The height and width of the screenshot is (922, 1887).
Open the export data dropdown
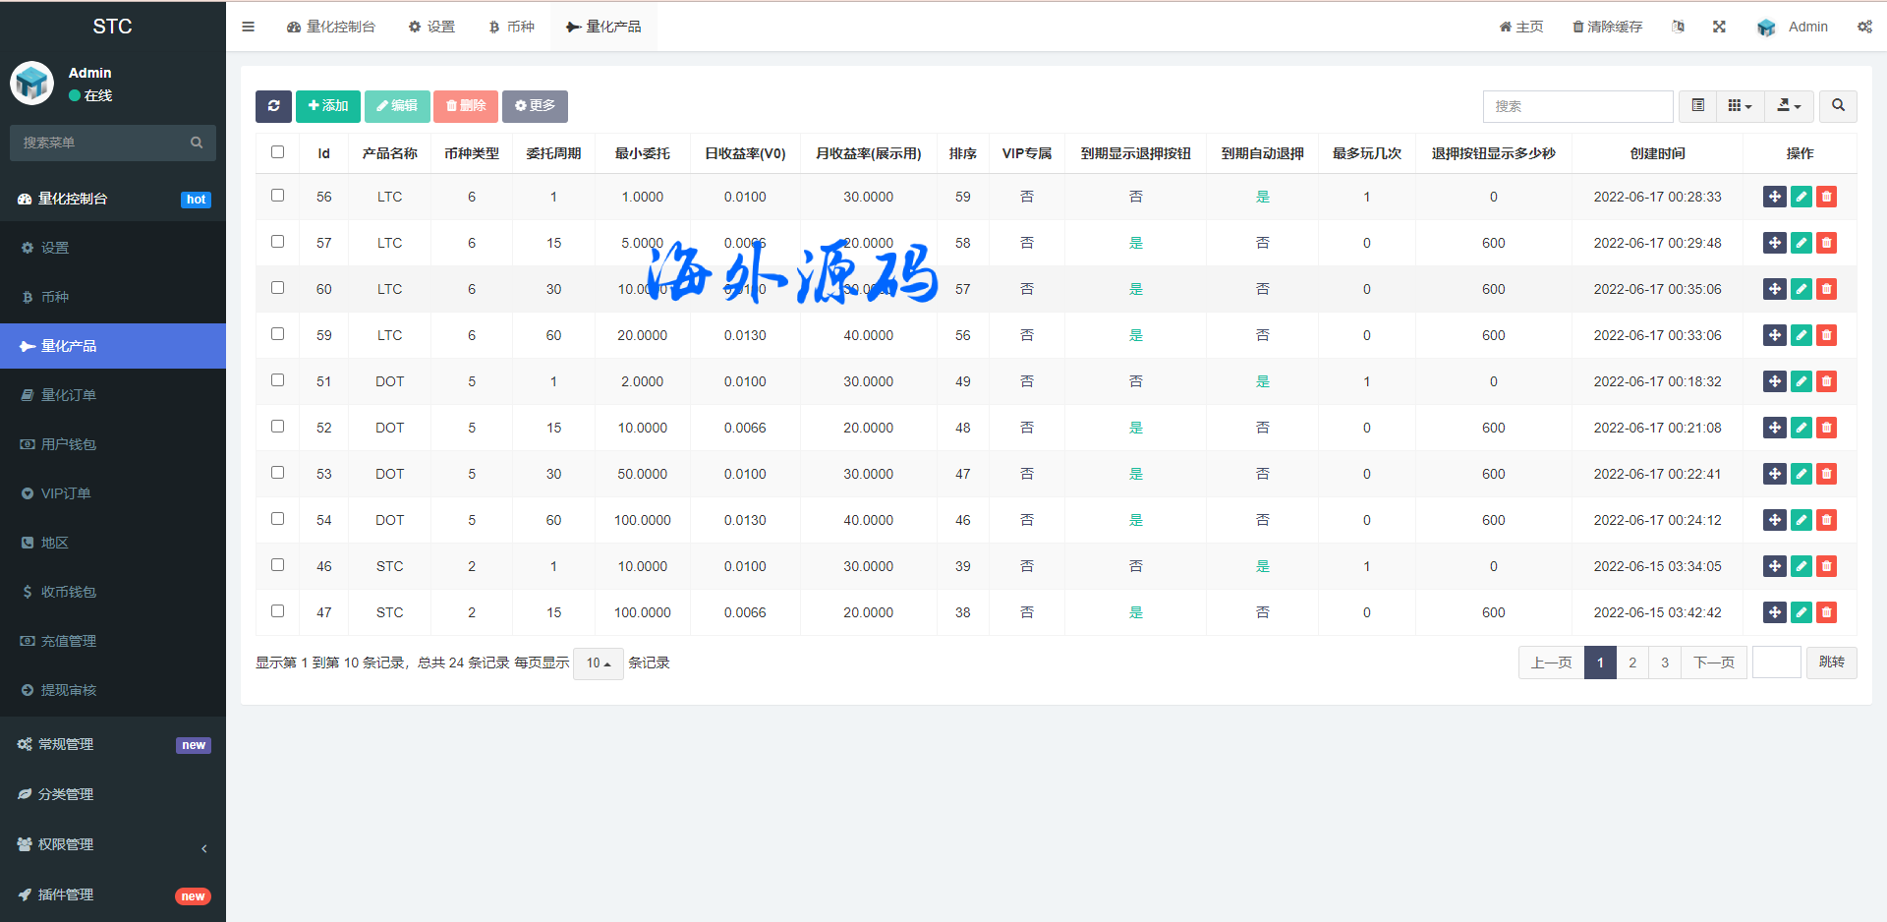click(x=1789, y=106)
